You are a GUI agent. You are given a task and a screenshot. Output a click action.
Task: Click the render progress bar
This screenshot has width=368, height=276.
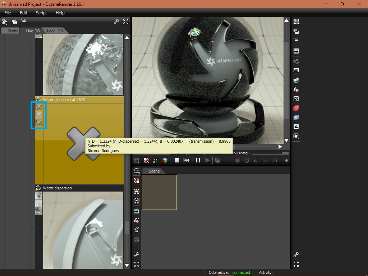pyautogui.click(x=271, y=153)
